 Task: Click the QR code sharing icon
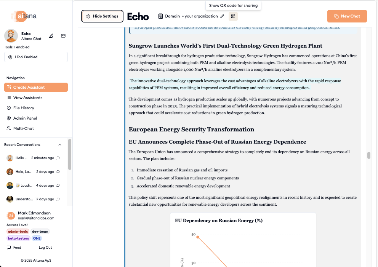(x=233, y=16)
